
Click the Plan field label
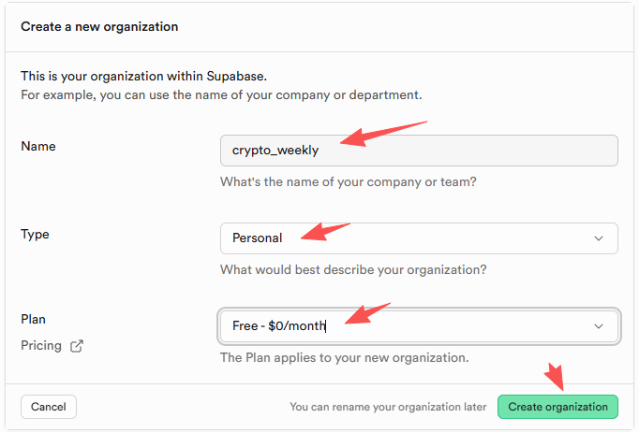click(x=33, y=320)
